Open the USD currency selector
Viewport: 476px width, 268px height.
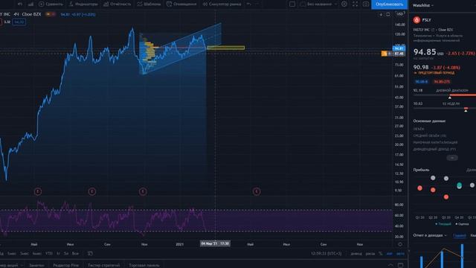[400, 14]
